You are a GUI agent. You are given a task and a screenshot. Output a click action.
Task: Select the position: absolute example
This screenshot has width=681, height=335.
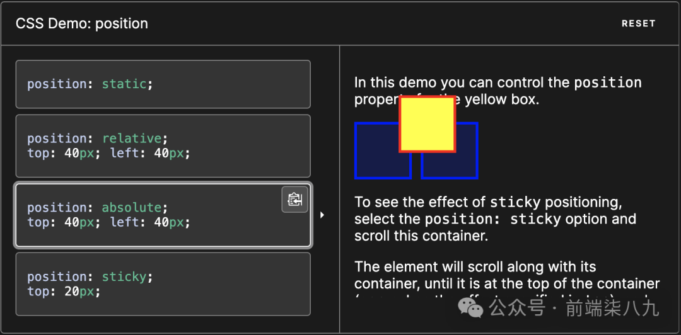[x=163, y=215]
